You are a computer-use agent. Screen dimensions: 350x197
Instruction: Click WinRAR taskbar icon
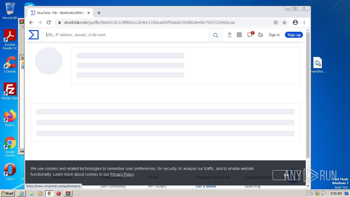point(68,193)
